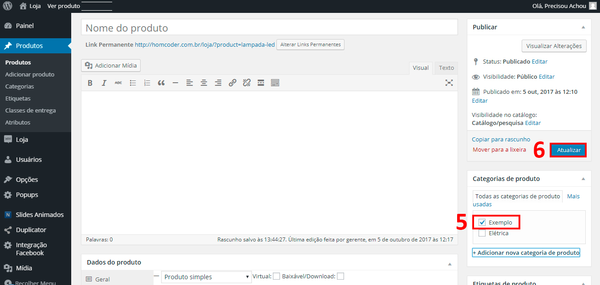600x285 pixels.
Task: Toggle bold formatting in editor toolbar
Action: [90, 83]
